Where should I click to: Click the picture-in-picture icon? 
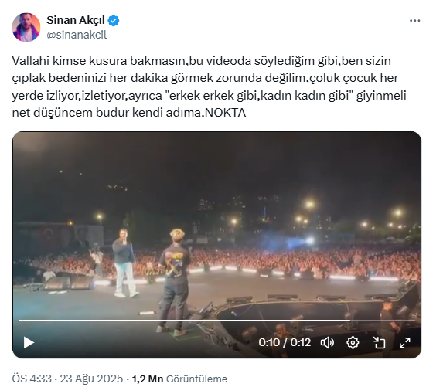379,343
